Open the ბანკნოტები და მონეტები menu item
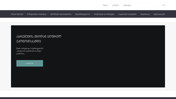176x99 pixels. (x=104, y=14)
